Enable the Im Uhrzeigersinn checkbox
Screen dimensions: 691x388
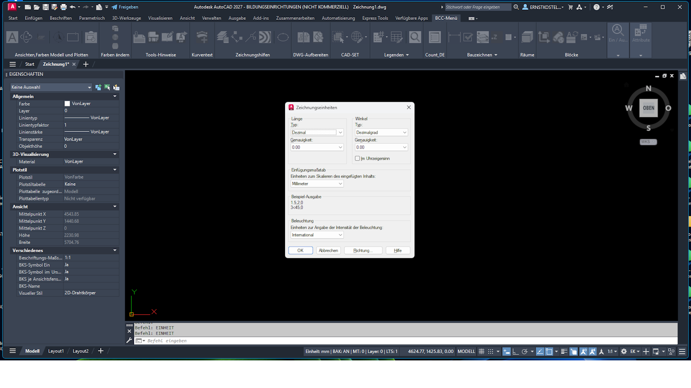pyautogui.click(x=358, y=159)
